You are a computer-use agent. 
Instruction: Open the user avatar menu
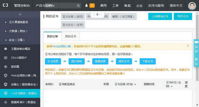[x=192, y=6]
